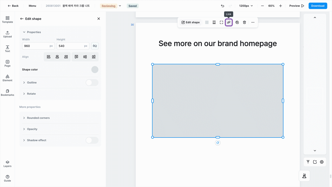Open Bookmarks in sidebar
Viewport: 332px width, 187px height.
coord(7,93)
